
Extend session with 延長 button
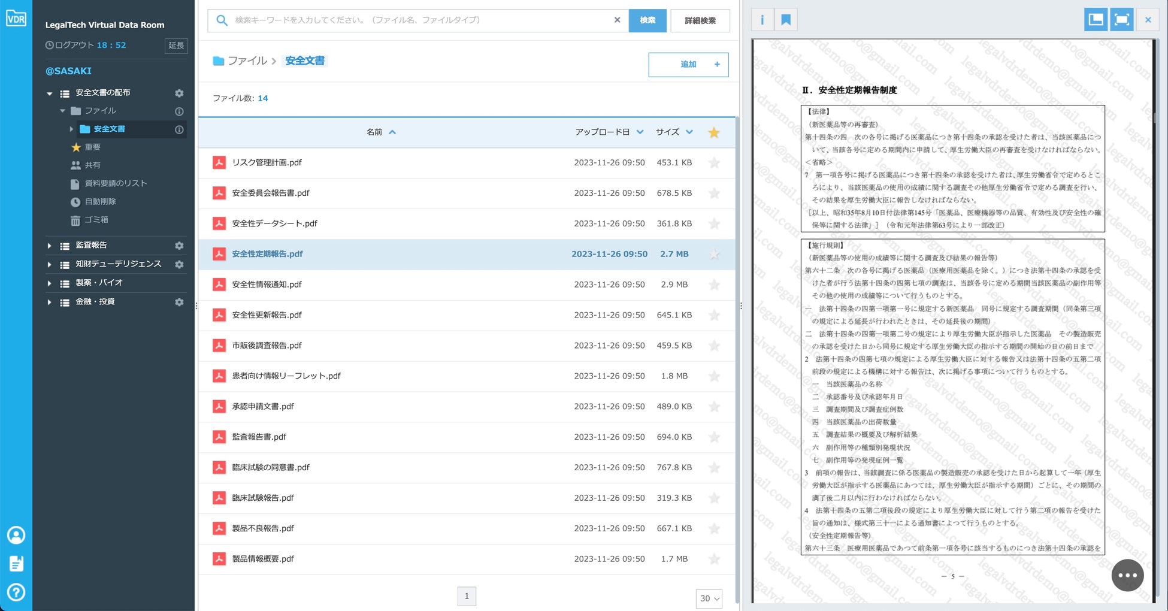(176, 46)
